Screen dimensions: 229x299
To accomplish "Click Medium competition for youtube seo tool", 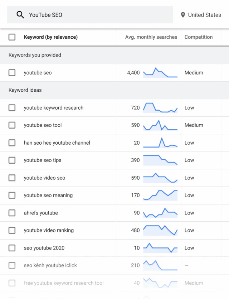I will pos(194,125).
